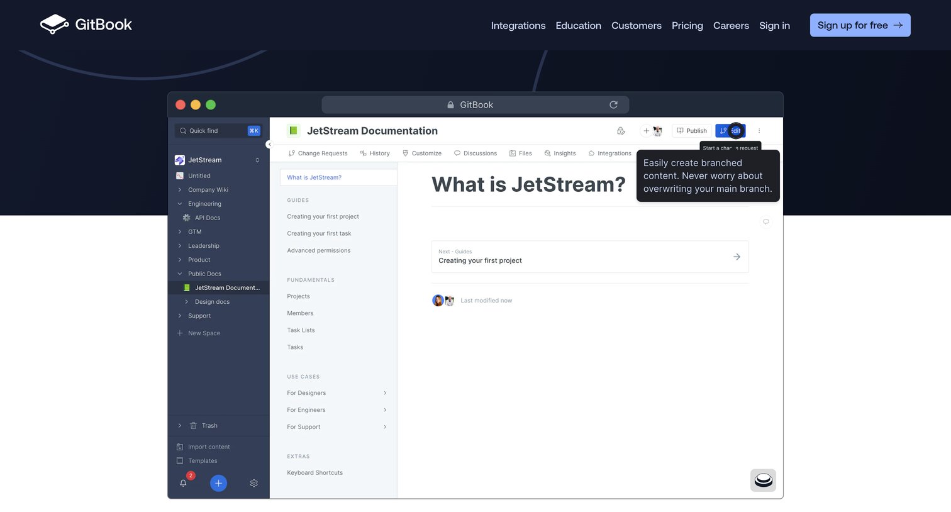Expand the Company Wiki section
Viewport: 951px width, 512px height.
[180, 190]
